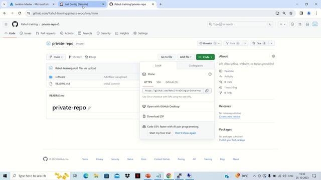Open the software folder
The height and width of the screenshot is (180, 321).
point(60,77)
